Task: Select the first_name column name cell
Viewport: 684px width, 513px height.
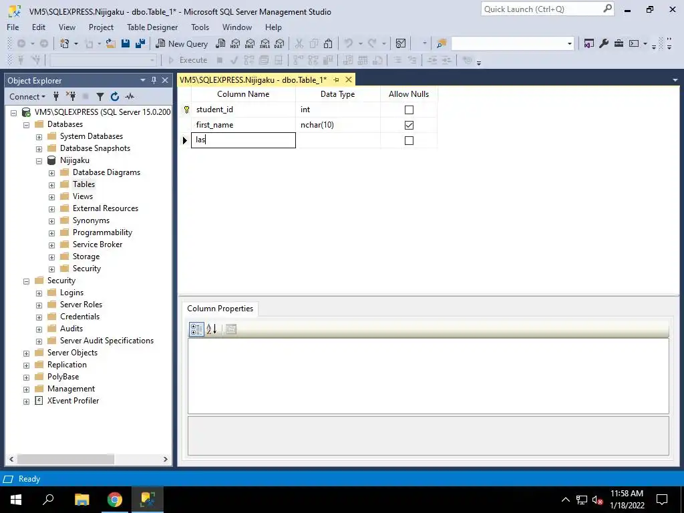Action: (x=243, y=125)
